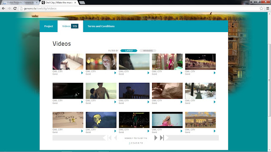
Task: Select the Owl City Make the music tab
Action: click(59, 3)
